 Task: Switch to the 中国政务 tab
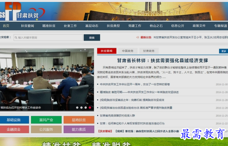pos(128,51)
